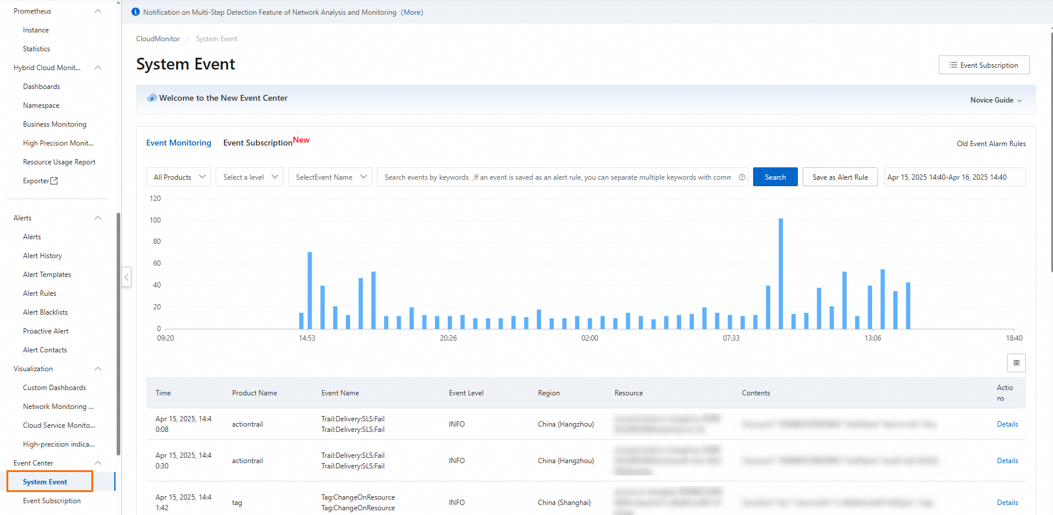Collapse the Visualization sidebar group

pyautogui.click(x=98, y=369)
